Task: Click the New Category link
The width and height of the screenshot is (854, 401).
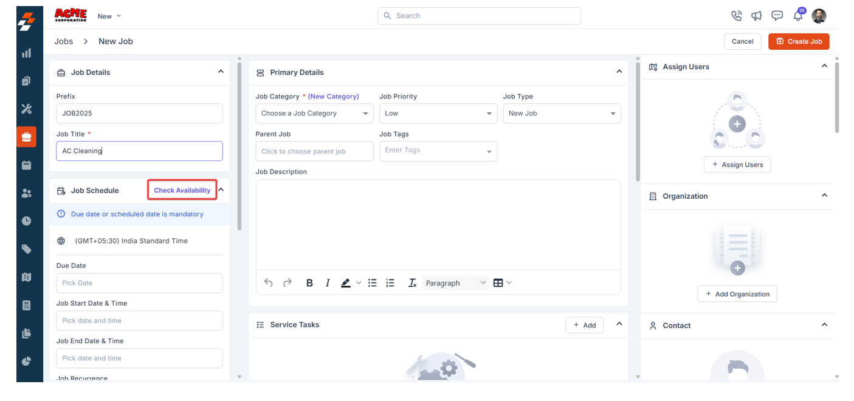Action: [x=333, y=96]
